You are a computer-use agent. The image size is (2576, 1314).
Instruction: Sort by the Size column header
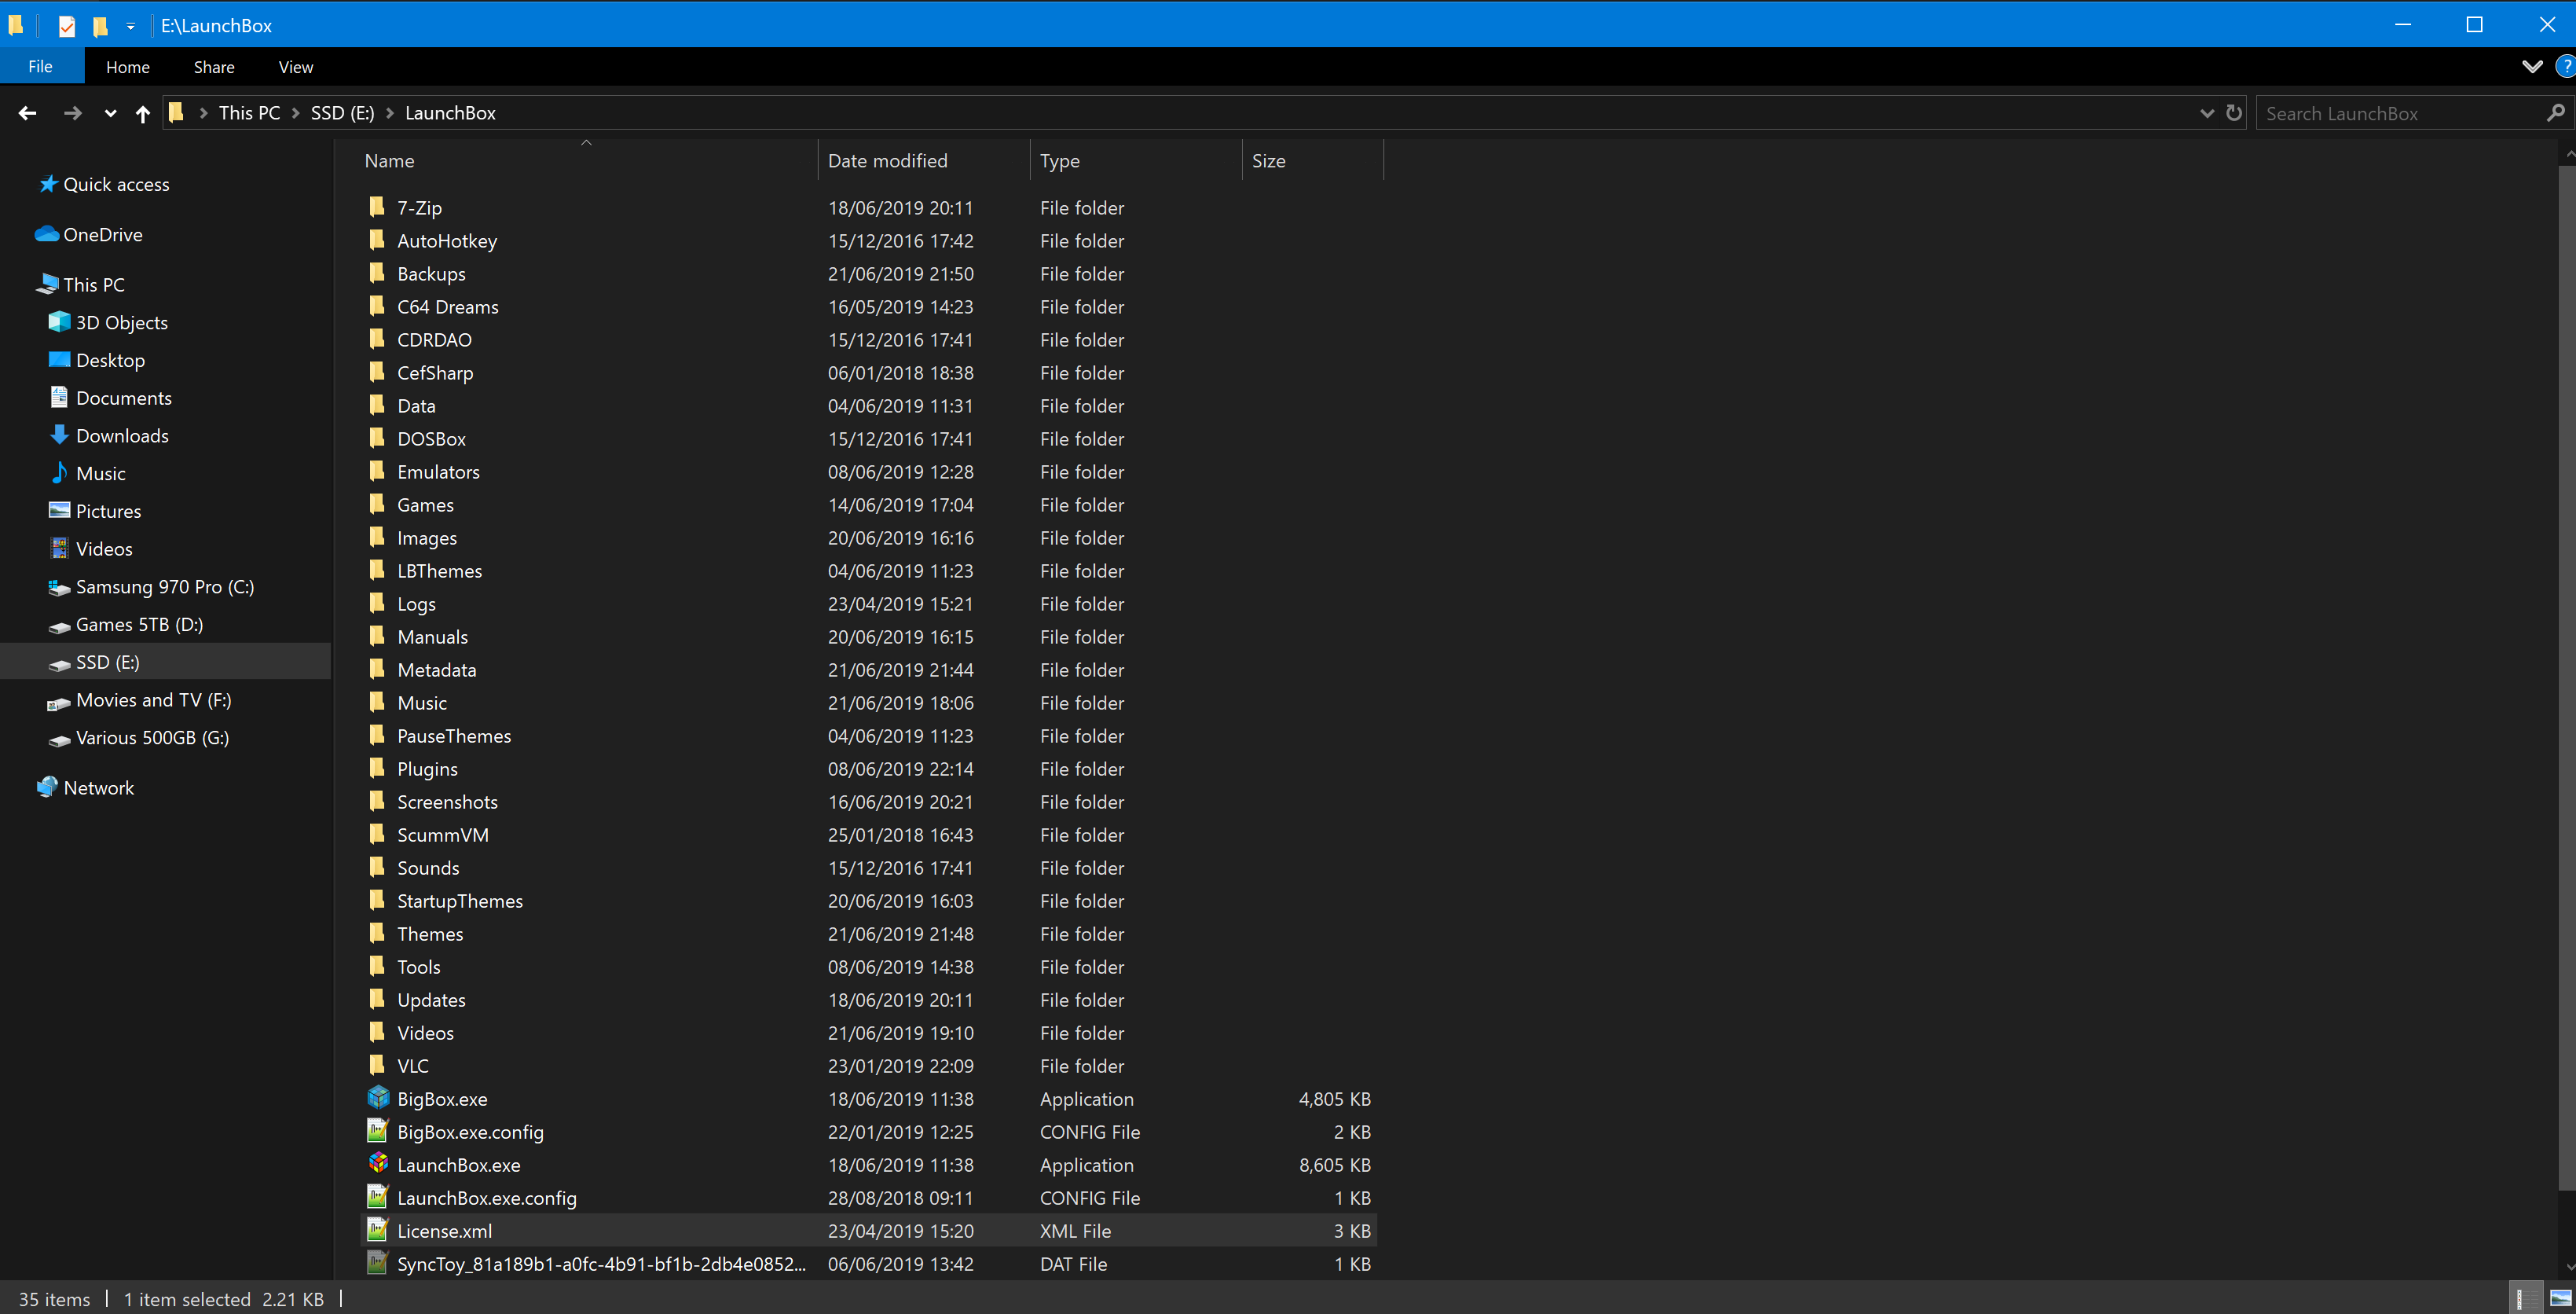click(x=1313, y=160)
